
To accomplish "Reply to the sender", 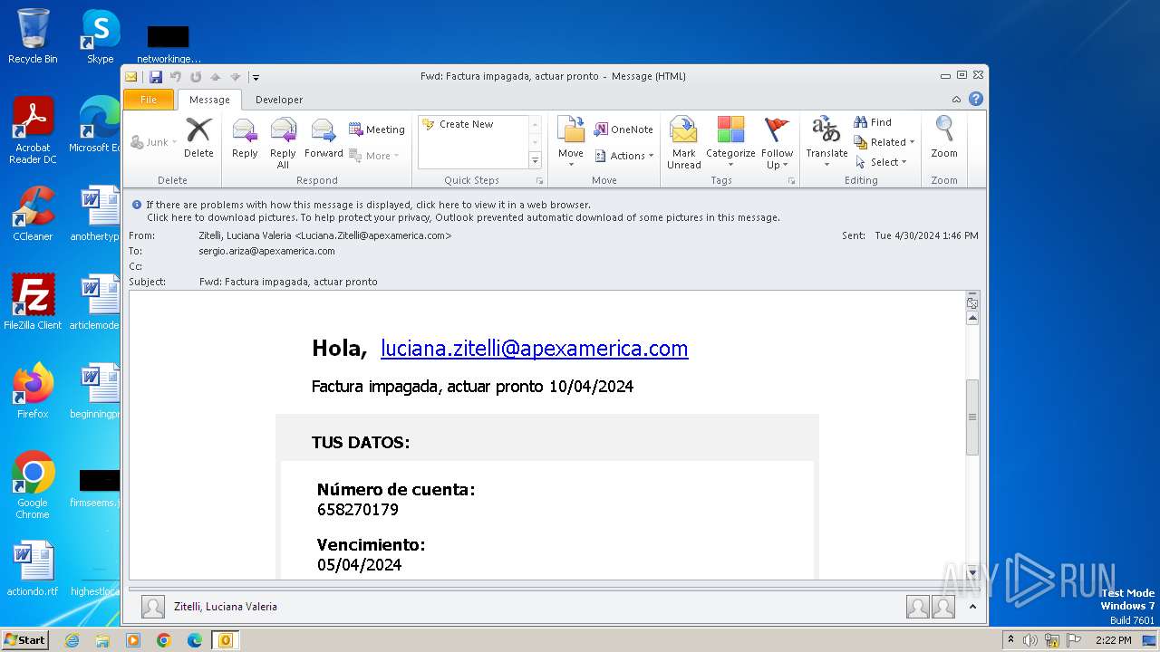I will coord(245,139).
